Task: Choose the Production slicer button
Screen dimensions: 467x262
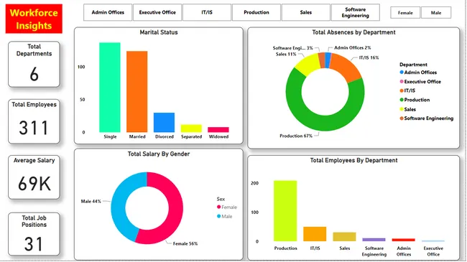Action: click(256, 12)
